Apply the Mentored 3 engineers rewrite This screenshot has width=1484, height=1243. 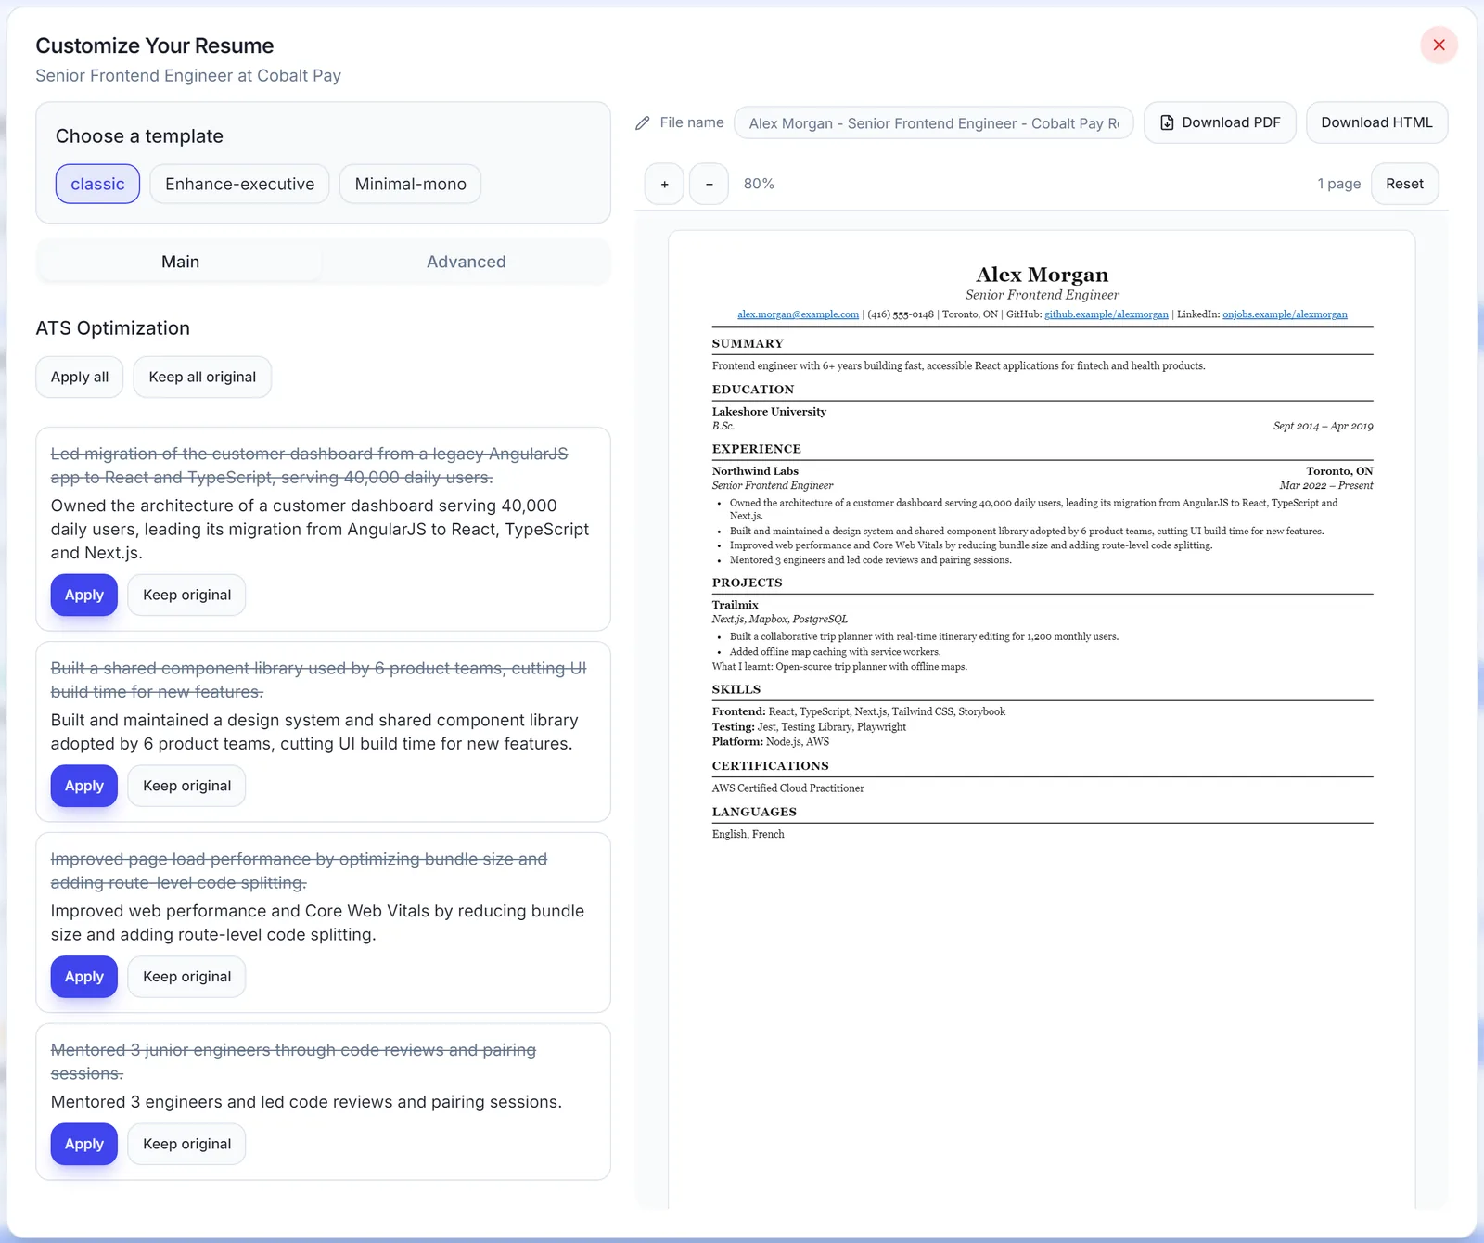84,1144
